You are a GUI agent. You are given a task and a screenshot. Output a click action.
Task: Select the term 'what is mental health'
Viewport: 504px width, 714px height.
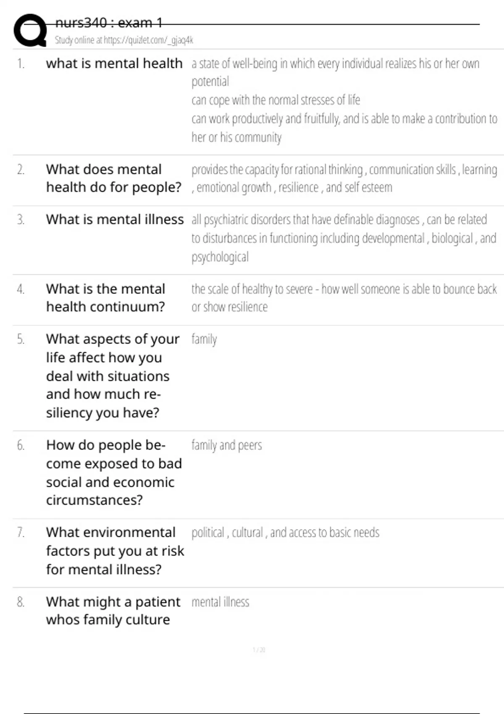(x=114, y=63)
